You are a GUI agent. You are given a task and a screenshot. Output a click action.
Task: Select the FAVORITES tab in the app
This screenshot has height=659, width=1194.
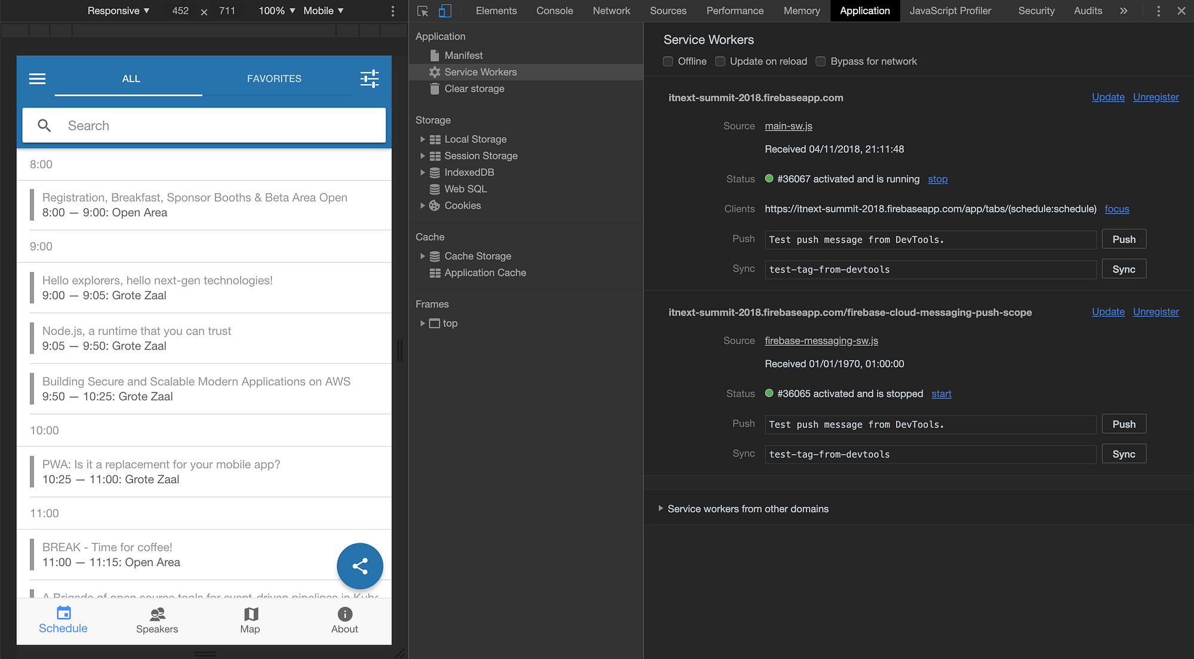point(274,78)
